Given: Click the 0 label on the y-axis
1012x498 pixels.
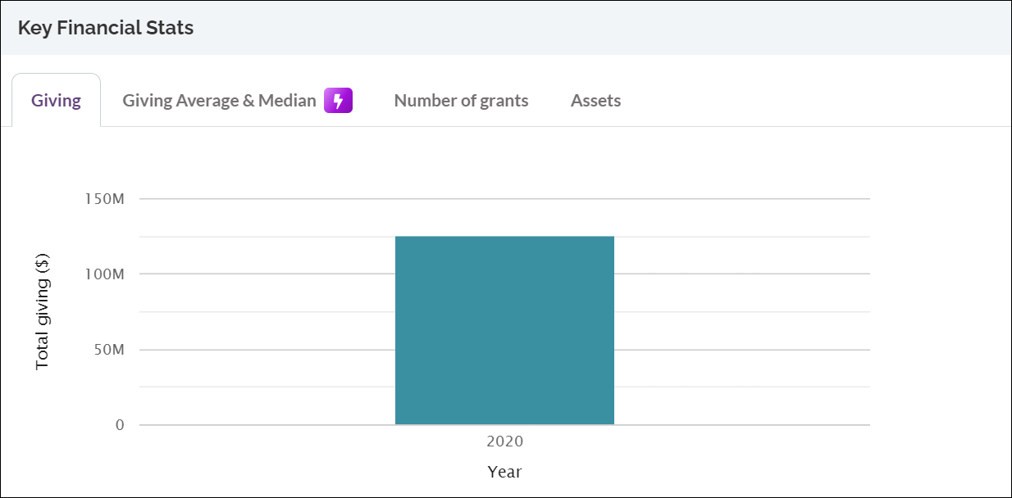Looking at the screenshot, I should (x=118, y=424).
